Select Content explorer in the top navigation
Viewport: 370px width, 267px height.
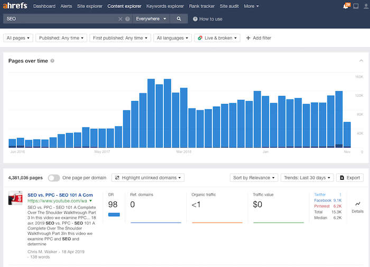pos(124,6)
